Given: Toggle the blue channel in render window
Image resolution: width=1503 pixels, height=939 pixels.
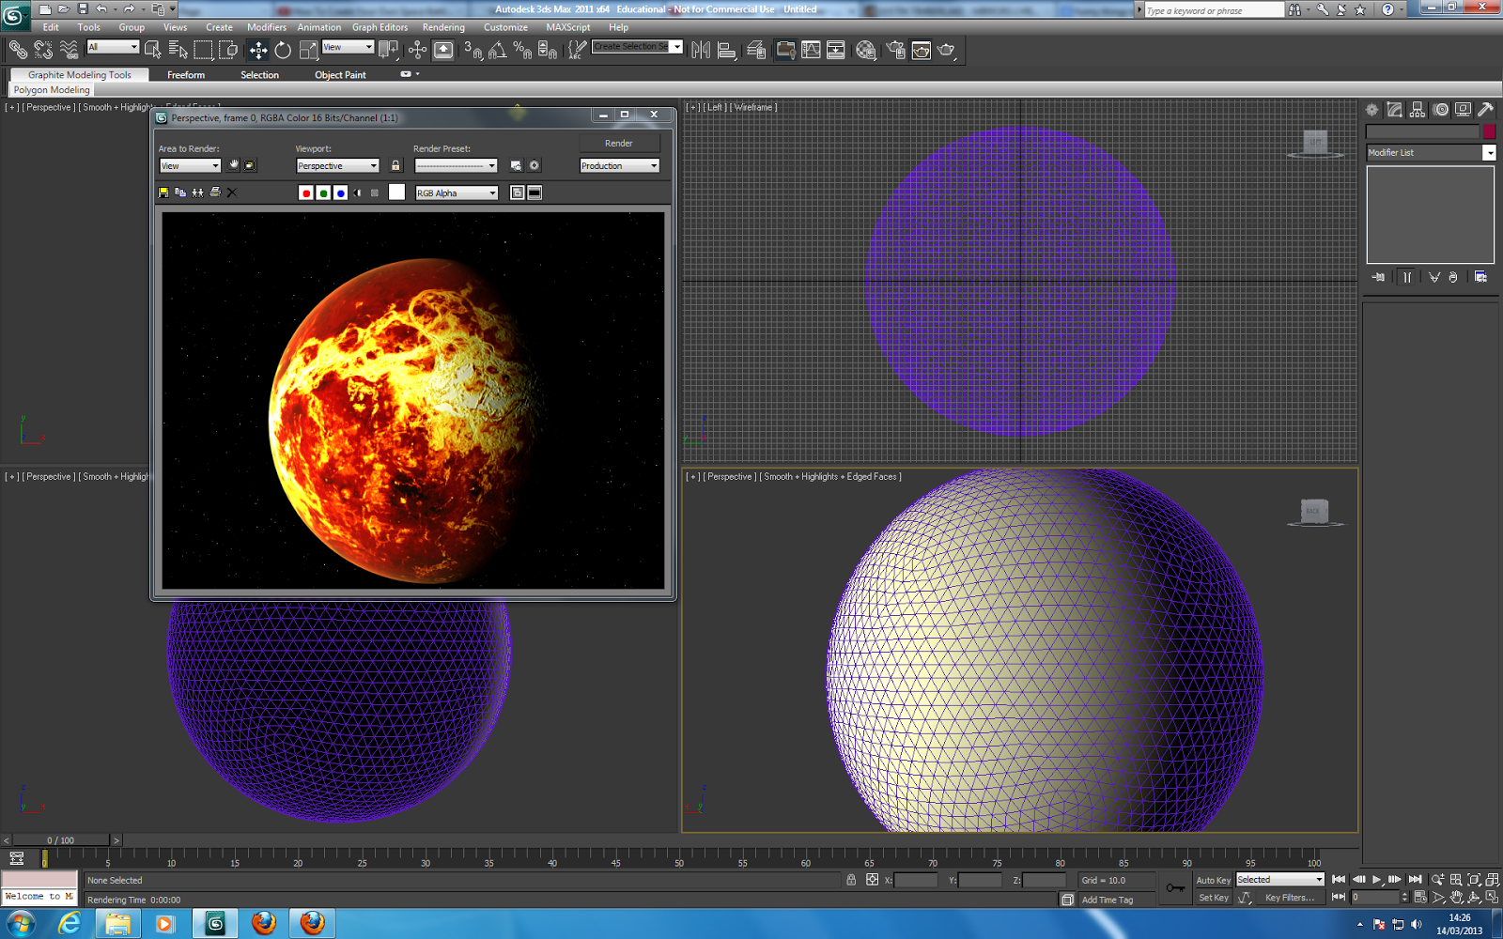Looking at the screenshot, I should (341, 192).
